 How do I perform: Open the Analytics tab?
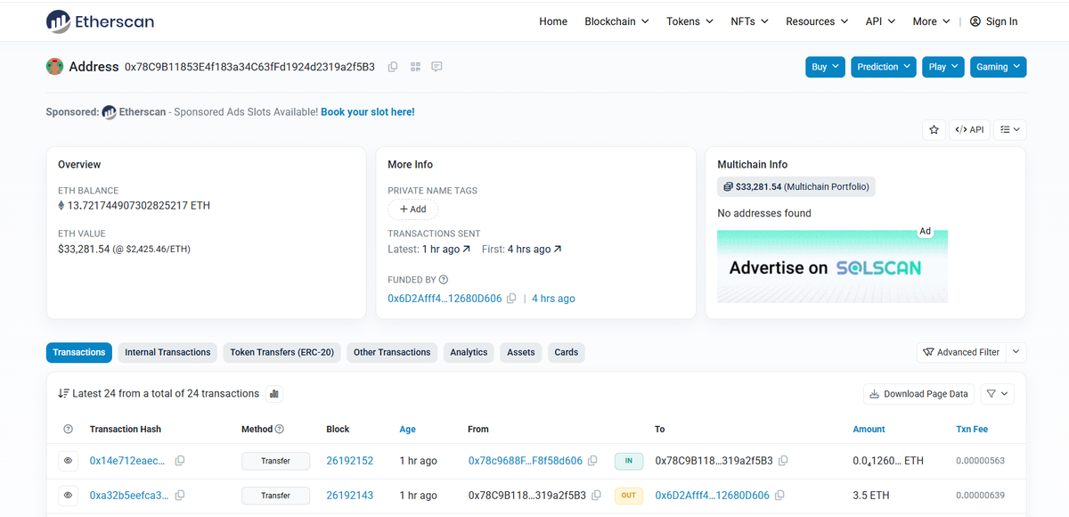469,352
